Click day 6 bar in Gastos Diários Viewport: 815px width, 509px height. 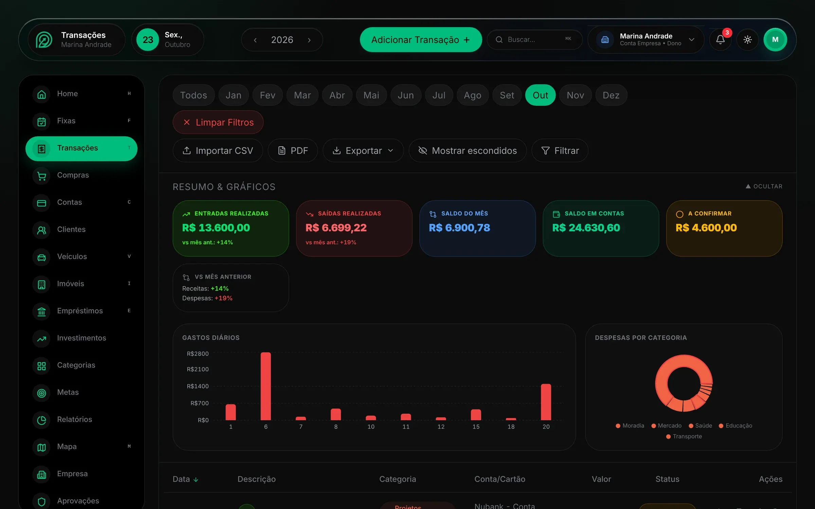266,386
